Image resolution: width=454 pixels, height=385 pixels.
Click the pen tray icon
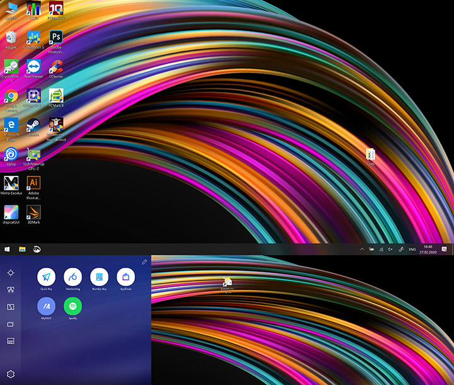401,250
